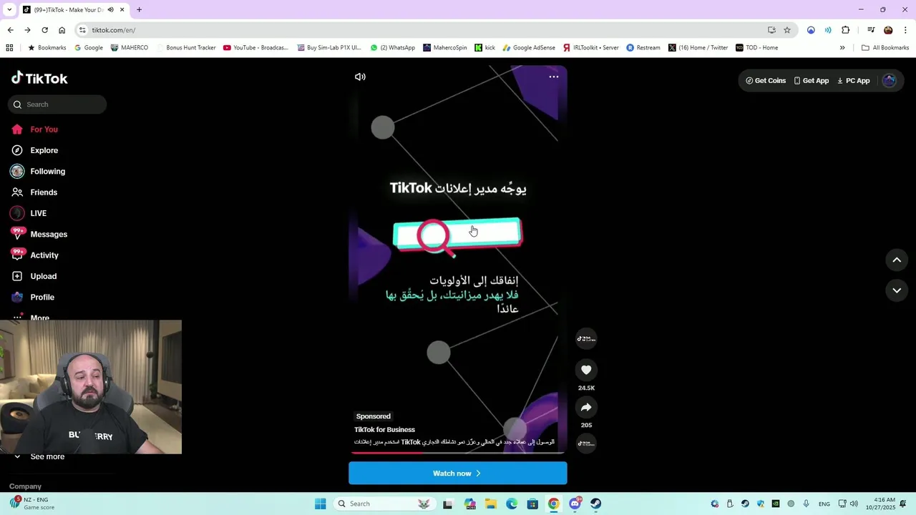Click the Company footer heading
Image resolution: width=916 pixels, height=515 pixels.
tap(25, 486)
